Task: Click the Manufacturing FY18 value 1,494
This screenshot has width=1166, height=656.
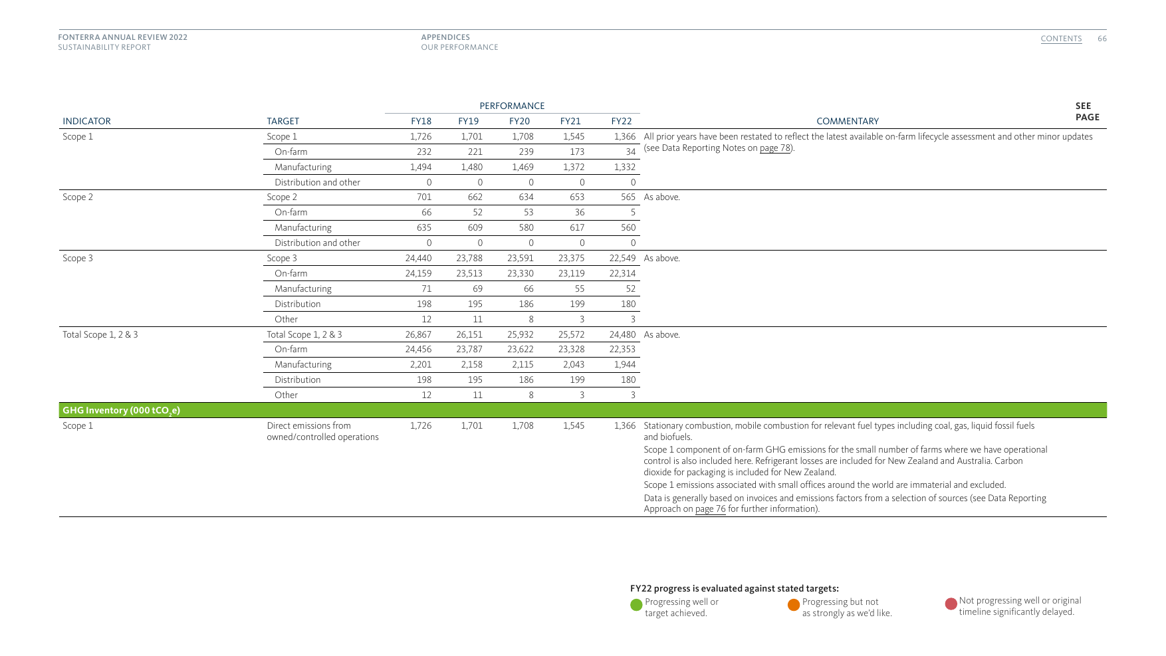Action: pyautogui.click(x=421, y=167)
